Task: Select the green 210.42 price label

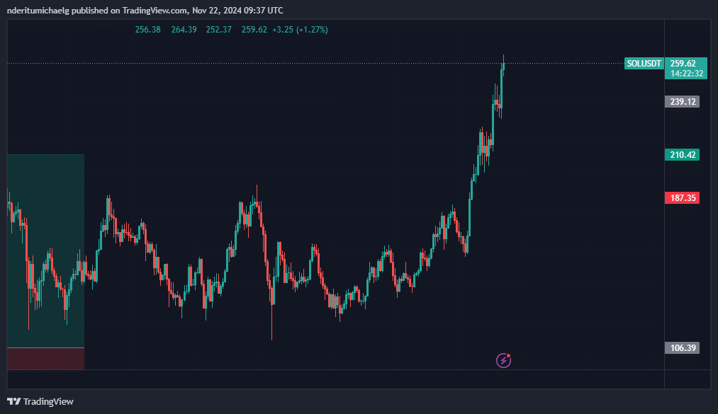Action: [683, 154]
